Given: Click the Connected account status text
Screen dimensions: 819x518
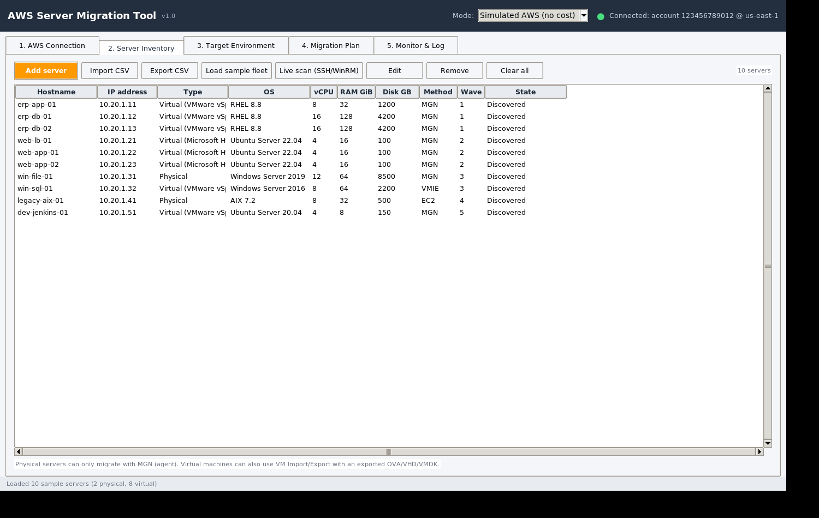Looking at the screenshot, I should coord(694,16).
